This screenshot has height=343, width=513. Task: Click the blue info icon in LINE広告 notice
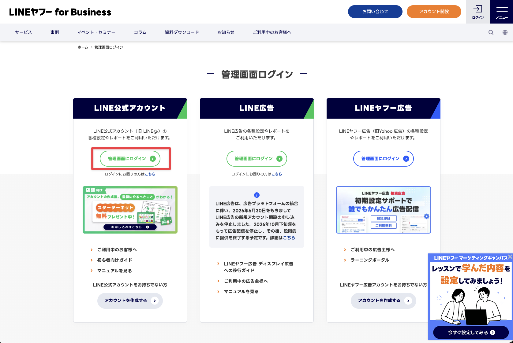257,195
